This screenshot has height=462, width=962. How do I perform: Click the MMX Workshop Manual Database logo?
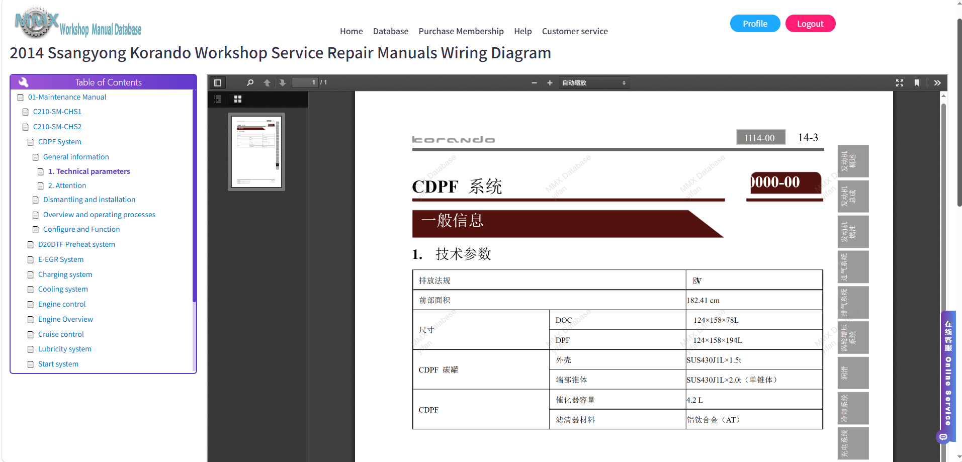pyautogui.click(x=78, y=23)
